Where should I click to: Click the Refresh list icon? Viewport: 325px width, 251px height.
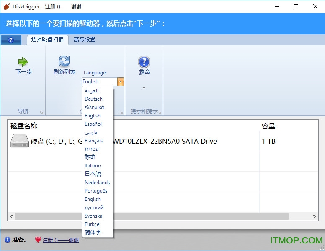64,61
